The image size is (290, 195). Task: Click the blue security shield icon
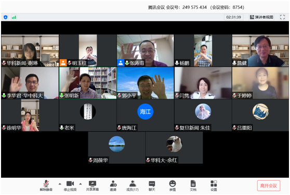[x=6, y=17]
